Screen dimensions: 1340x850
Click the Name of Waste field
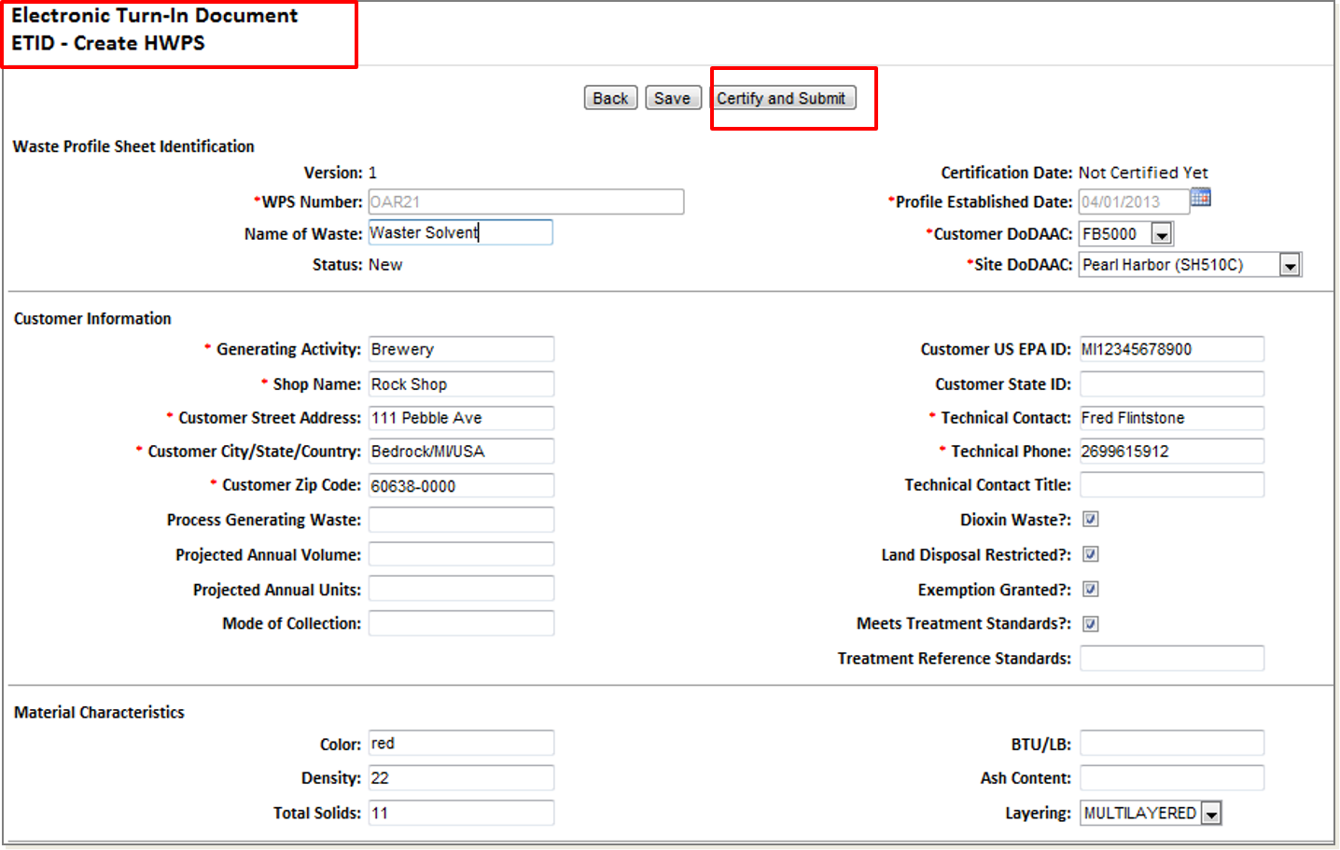(x=460, y=232)
